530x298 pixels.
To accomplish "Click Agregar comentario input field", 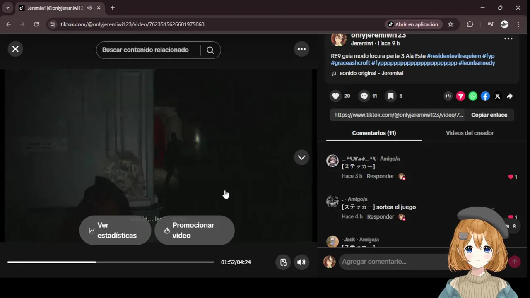I will [393, 262].
